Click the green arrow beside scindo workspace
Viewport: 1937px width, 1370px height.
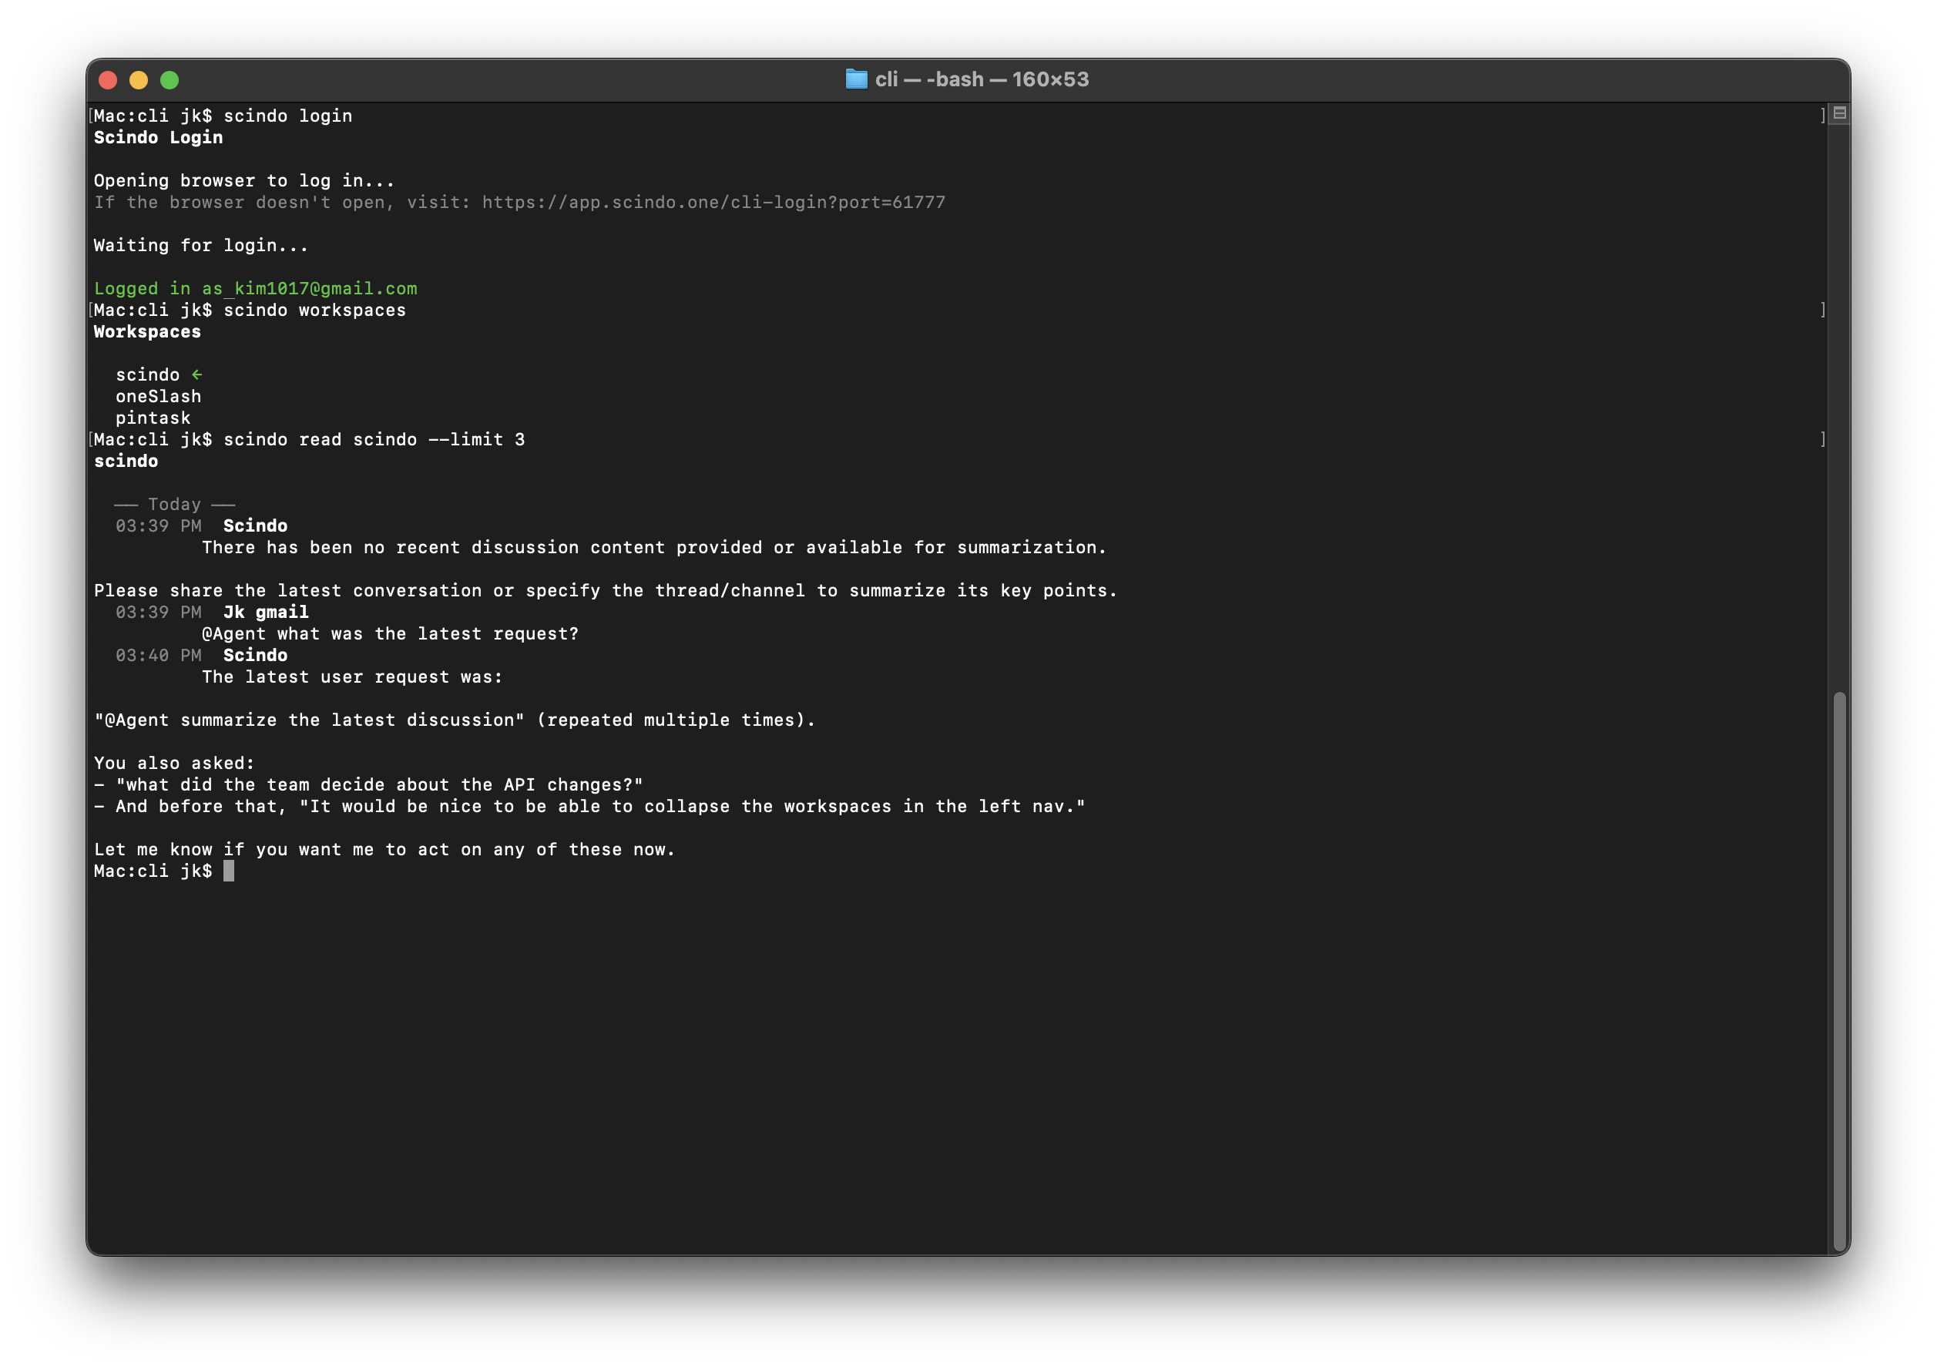pyautogui.click(x=196, y=374)
